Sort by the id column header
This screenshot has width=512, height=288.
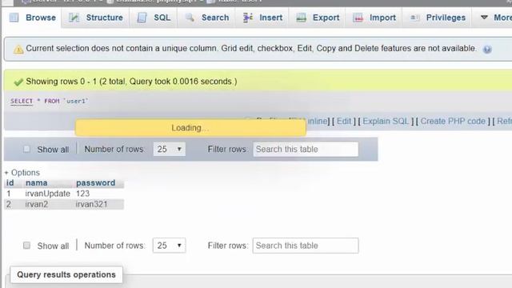(10, 183)
